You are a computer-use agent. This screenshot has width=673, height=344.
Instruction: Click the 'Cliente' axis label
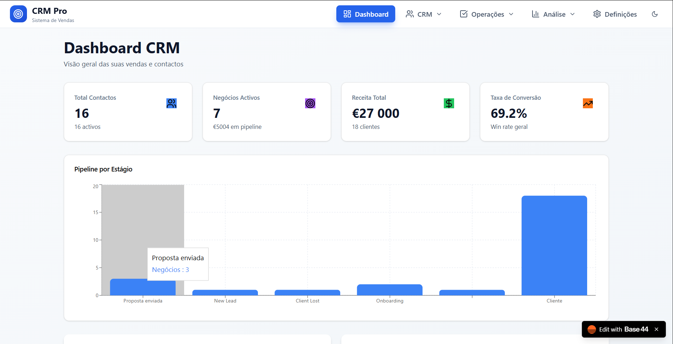555,301
